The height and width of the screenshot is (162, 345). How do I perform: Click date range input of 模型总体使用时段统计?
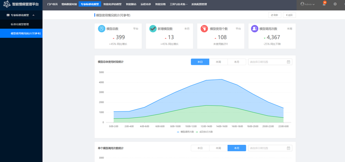pyautogui.click(x=270, y=62)
